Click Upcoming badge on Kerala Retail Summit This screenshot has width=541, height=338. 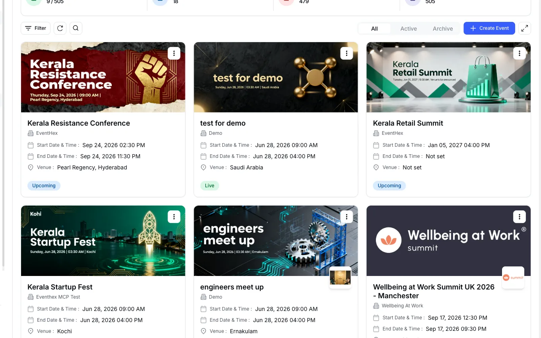389,186
